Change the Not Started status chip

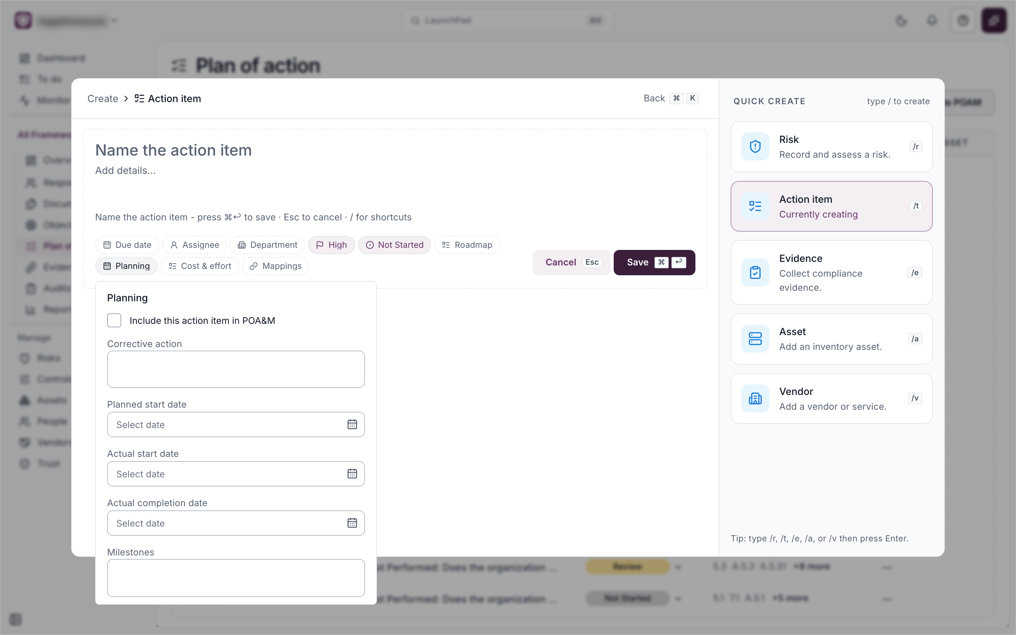[394, 245]
